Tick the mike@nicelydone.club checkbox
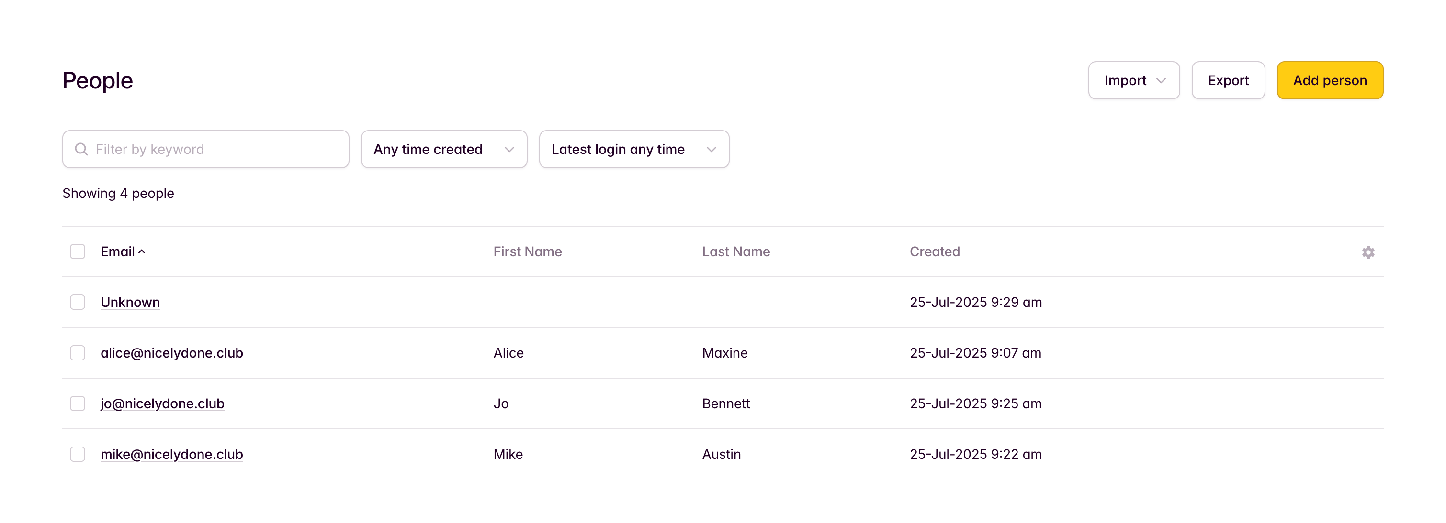 pos(78,454)
